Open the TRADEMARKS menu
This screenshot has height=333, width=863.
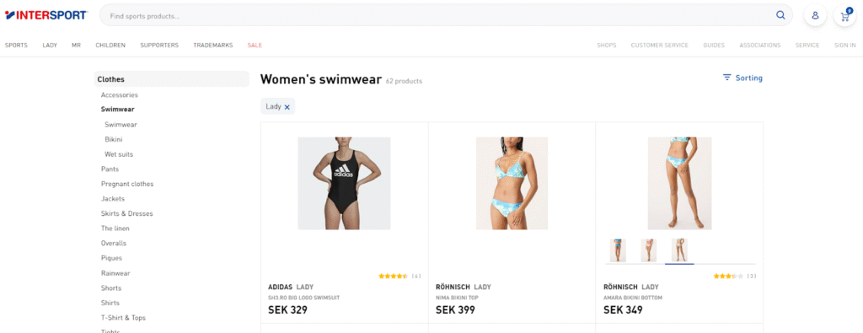click(213, 46)
